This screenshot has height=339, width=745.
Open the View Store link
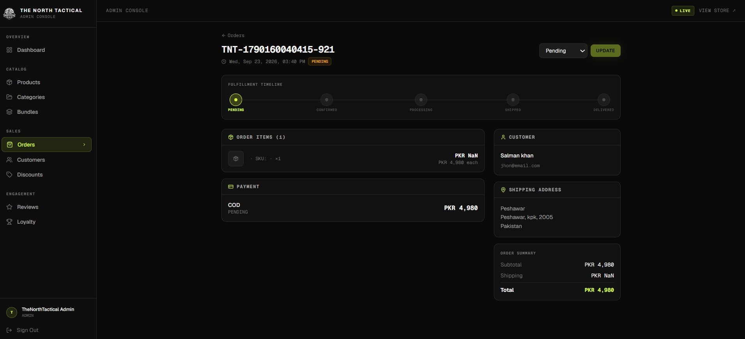click(717, 11)
